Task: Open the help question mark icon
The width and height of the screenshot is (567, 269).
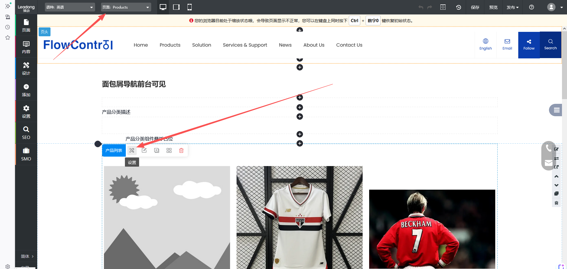Action: [531, 7]
